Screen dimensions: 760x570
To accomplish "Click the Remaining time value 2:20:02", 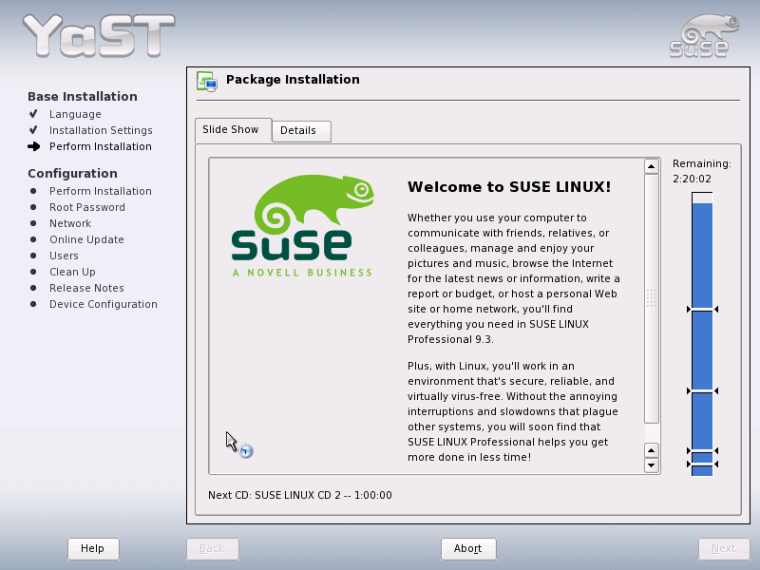I will pyautogui.click(x=693, y=179).
